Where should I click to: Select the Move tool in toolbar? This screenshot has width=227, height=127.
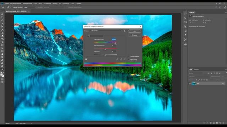[2, 14]
